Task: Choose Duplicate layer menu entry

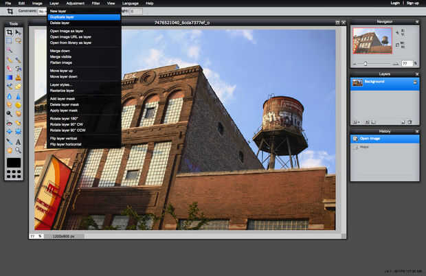Action: pyautogui.click(x=84, y=17)
